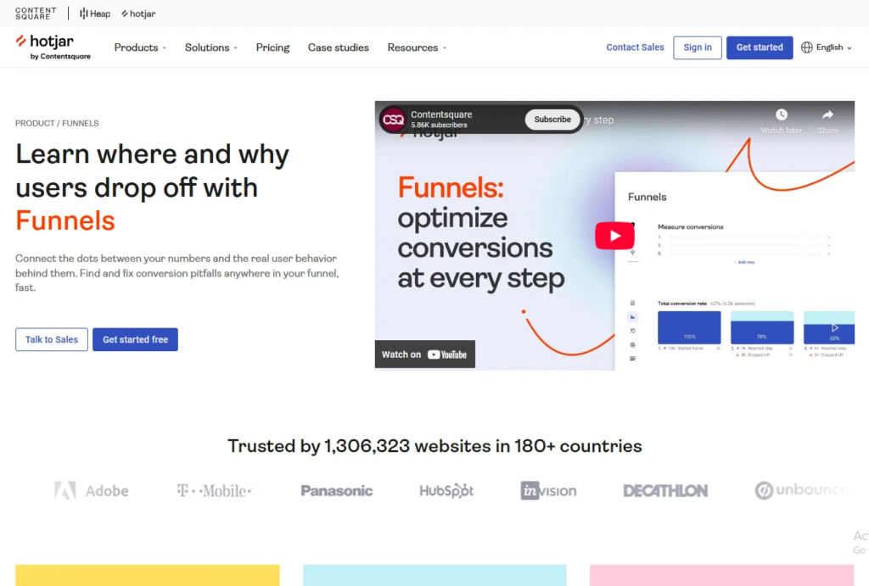Viewport: 869px width, 586px height.
Task: Open the Contentsquare logo link in the top bar
Action: tap(36, 14)
